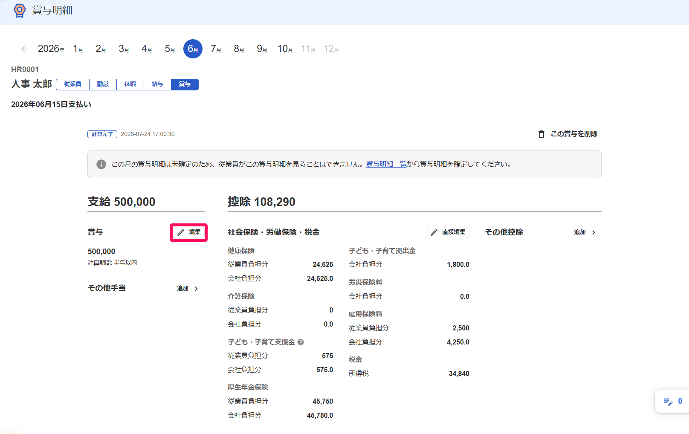The height and width of the screenshot is (434, 689).
Task: Click 子ども・子育て拠出金 amount 1,800.0
Action: [458, 265]
